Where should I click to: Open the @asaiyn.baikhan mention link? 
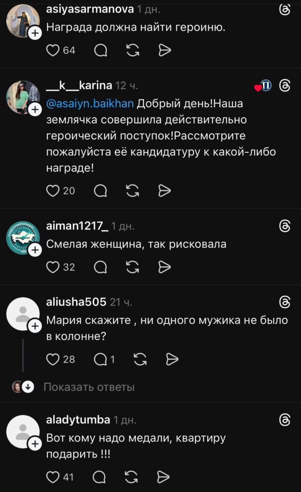pyautogui.click(x=90, y=104)
